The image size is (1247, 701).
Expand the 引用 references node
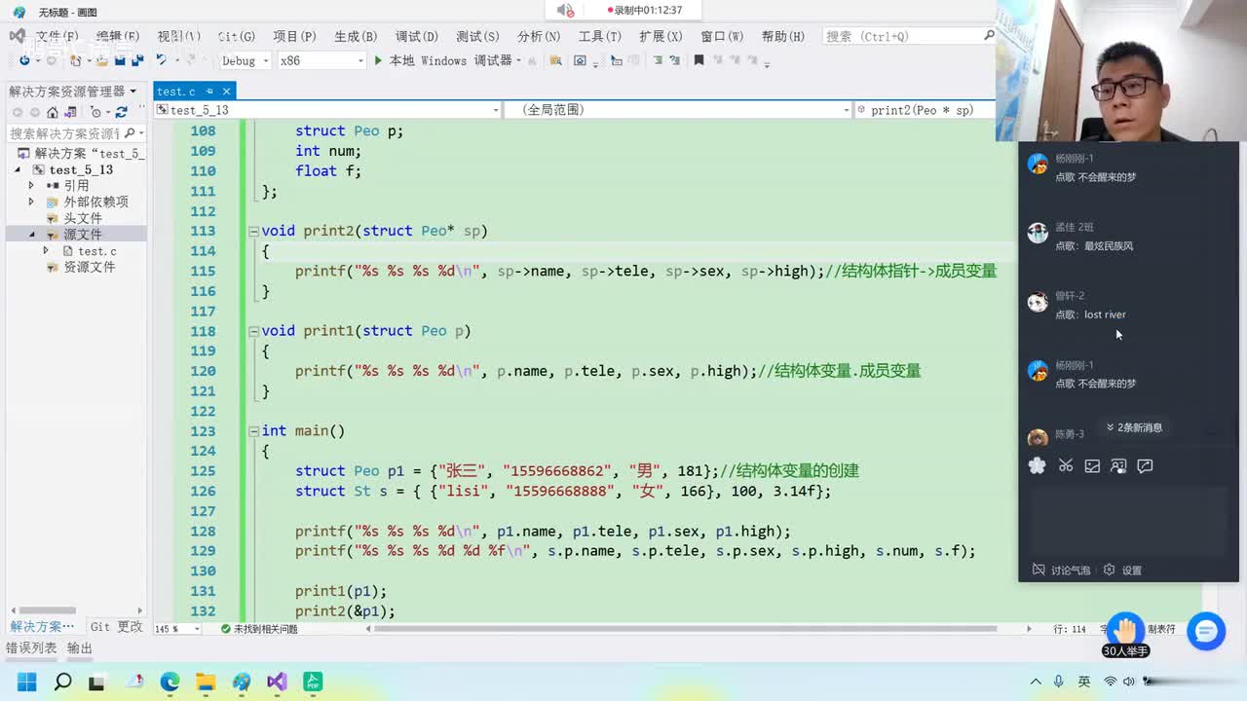coord(31,185)
